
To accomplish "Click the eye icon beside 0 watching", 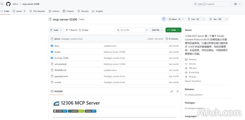I will pos(186,73).
